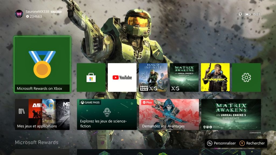The image size is (276, 155).
Task: Click the UFO icon on the Game Pass tile
Action: pyautogui.click(x=107, y=112)
